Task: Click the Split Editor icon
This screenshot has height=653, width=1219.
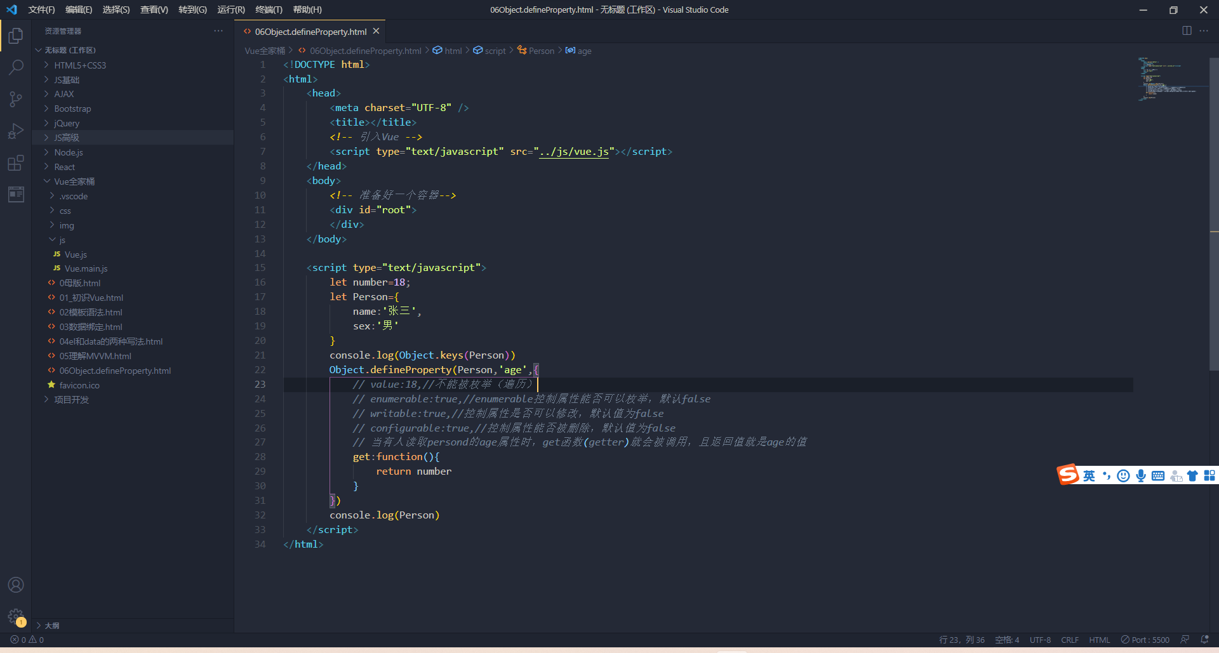Action: [x=1187, y=30]
